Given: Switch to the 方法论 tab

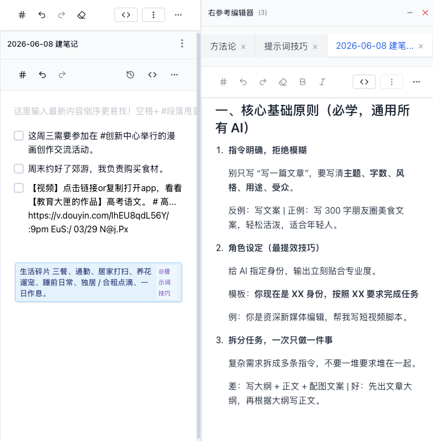Looking at the screenshot, I should tap(223, 46).
